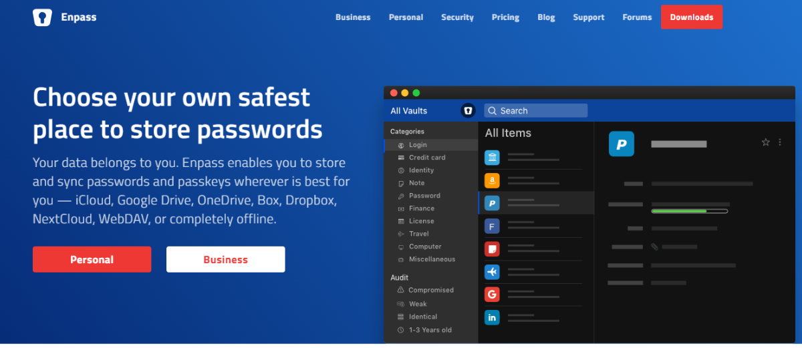Click the red Personal button

tap(92, 259)
